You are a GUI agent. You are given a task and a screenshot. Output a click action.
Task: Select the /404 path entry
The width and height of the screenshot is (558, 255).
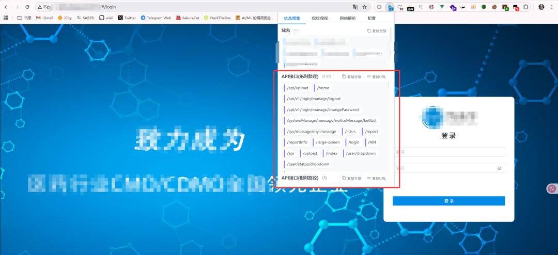coord(372,142)
